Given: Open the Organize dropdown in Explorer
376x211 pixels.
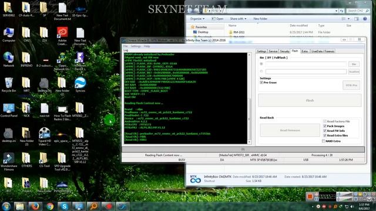Looking at the screenshot, I should tap(197, 19).
